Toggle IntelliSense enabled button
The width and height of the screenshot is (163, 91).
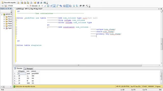(54, 6)
